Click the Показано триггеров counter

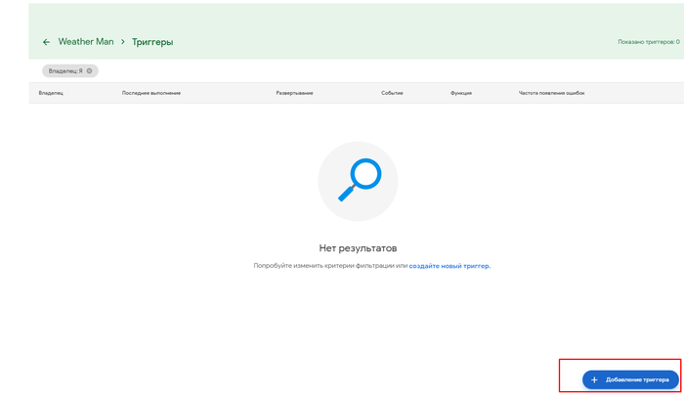(648, 42)
